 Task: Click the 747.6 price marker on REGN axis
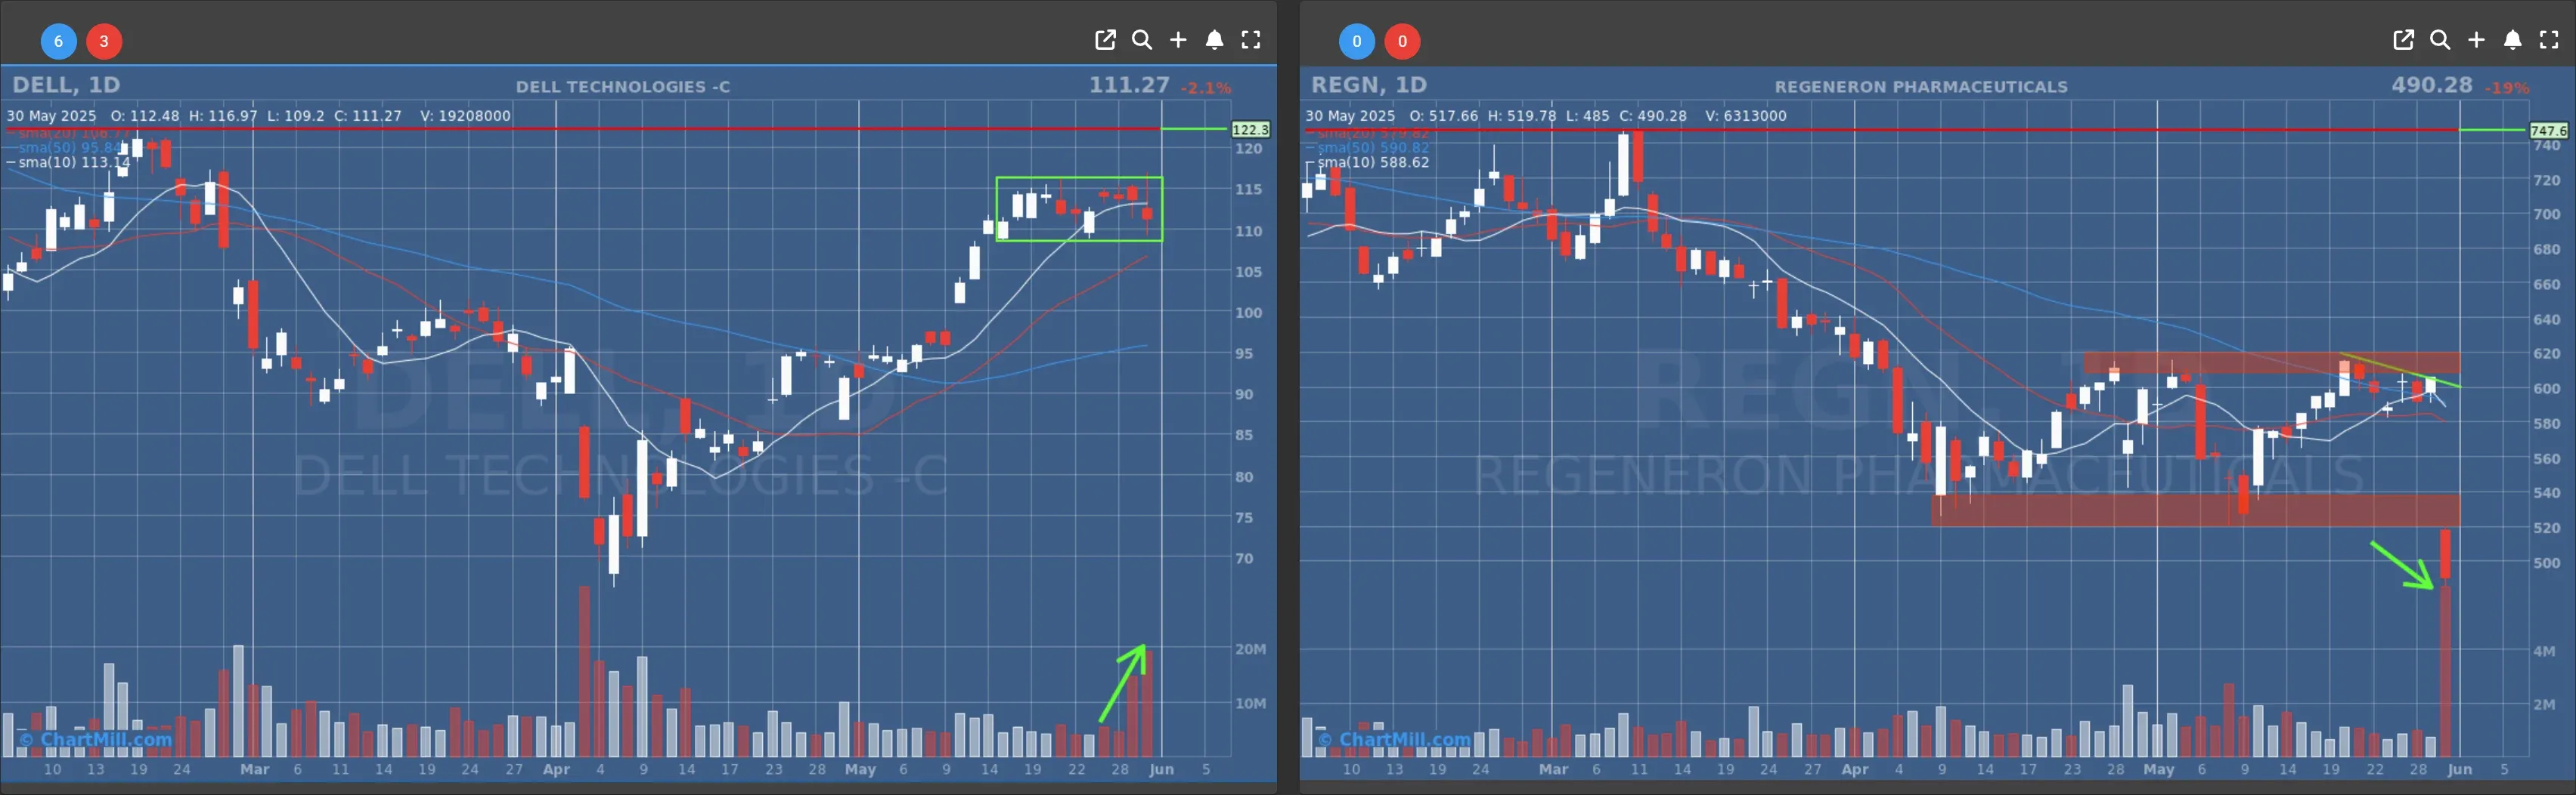click(2548, 131)
